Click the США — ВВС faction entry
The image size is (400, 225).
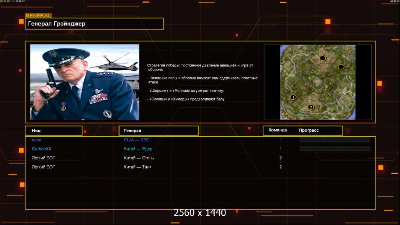pyautogui.click(x=137, y=140)
